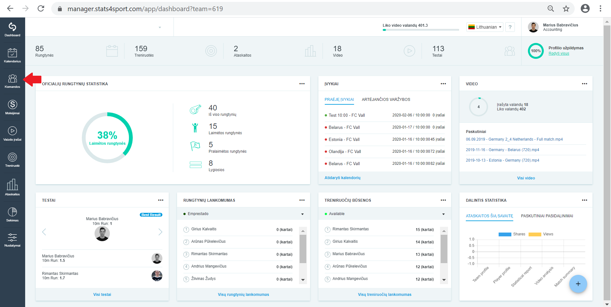The height and width of the screenshot is (307, 611).
Task: Open the Rodyti visus profile link
Action: 559,53
